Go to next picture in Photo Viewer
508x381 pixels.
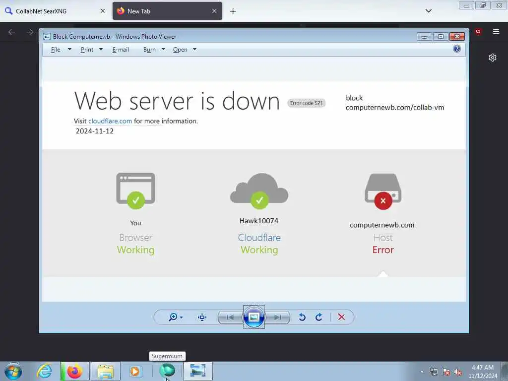pos(278,317)
